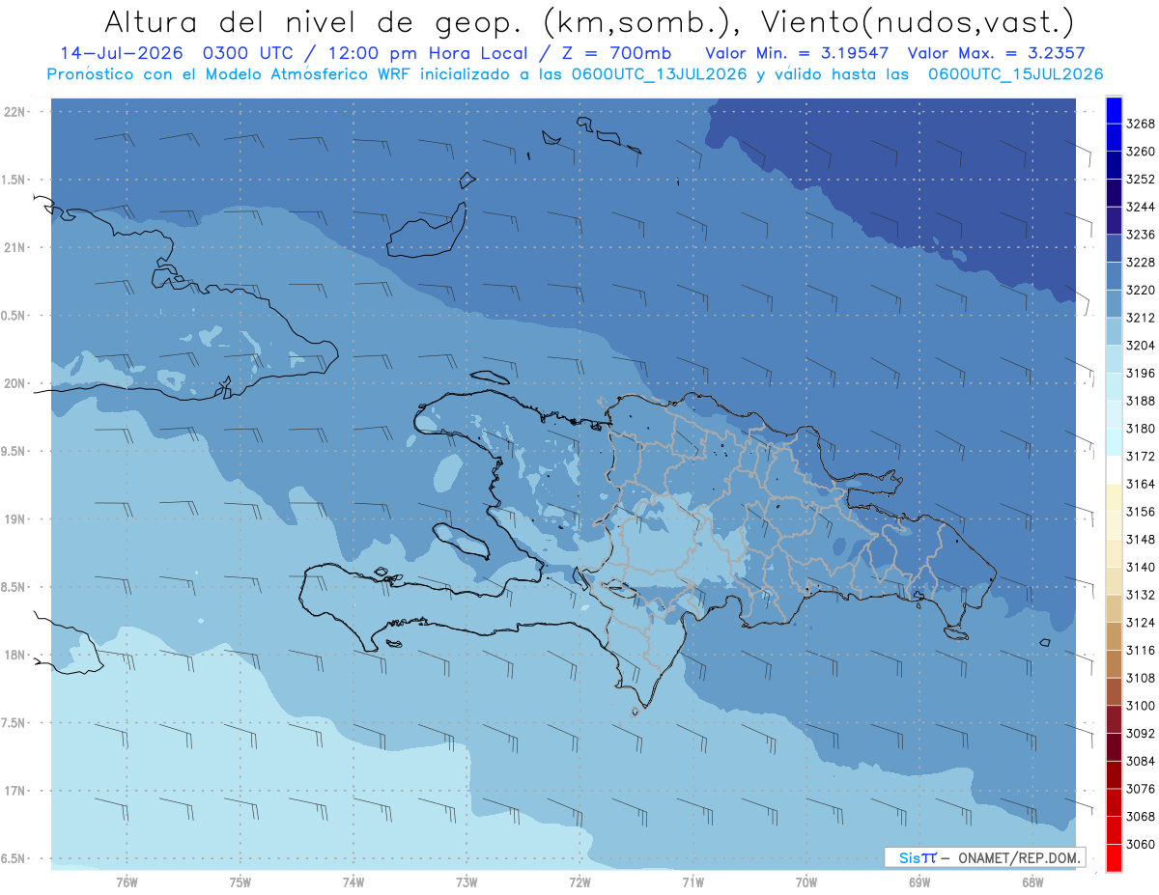
Task: Click the '8.5N' latitude label
Action: pos(14,587)
